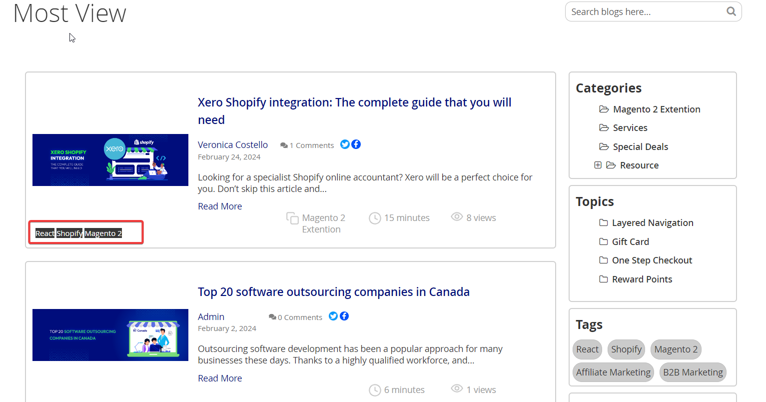Open Top 20 software outsourcing article title
Image resolution: width=766 pixels, height=402 pixels.
coord(333,292)
